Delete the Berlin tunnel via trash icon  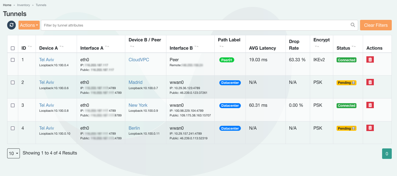pos(370,128)
